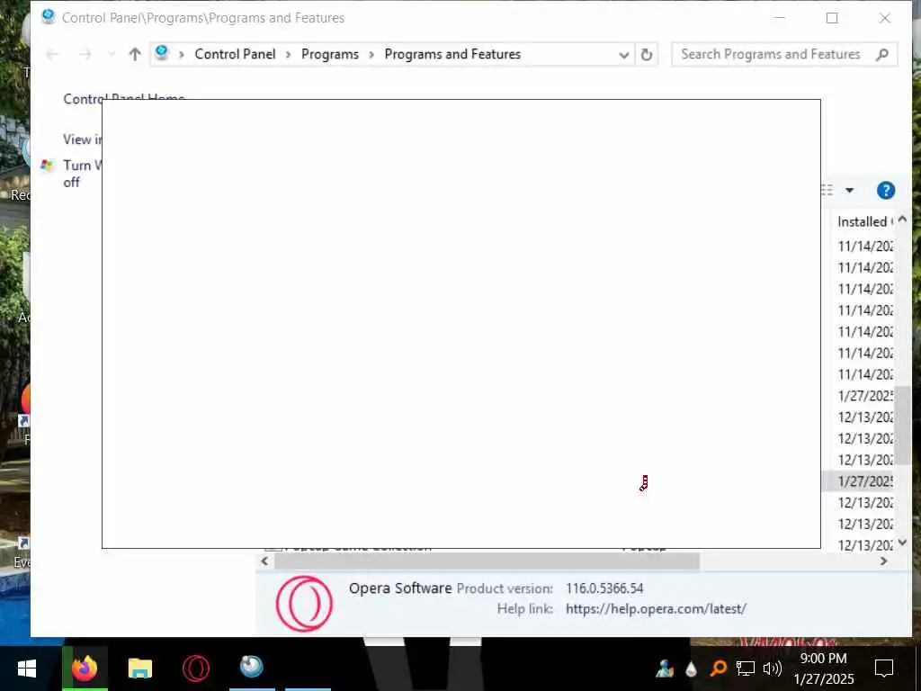Sort by the Installed On column header

(x=864, y=221)
